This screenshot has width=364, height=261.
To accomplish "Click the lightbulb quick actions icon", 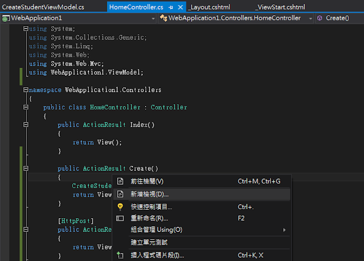I will [120, 207].
